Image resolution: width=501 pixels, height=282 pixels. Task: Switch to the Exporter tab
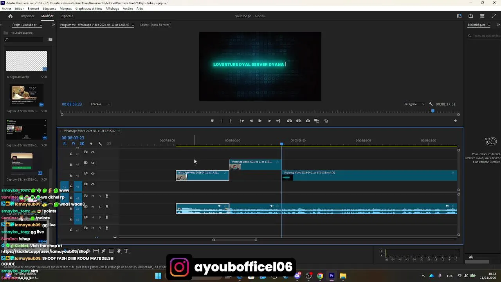[x=67, y=16]
